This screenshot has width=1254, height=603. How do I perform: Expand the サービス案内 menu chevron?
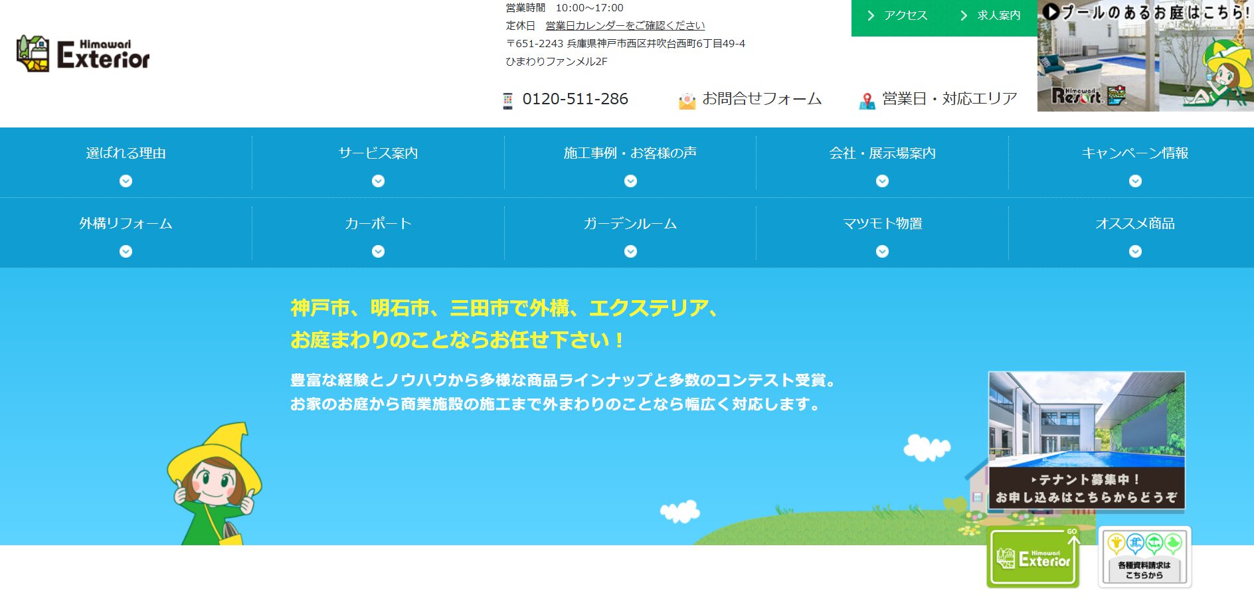(x=377, y=181)
